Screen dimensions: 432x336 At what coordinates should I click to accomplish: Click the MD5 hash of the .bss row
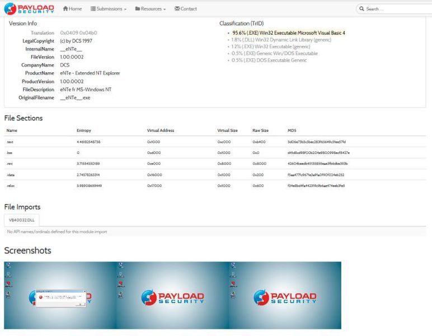pos(318,153)
